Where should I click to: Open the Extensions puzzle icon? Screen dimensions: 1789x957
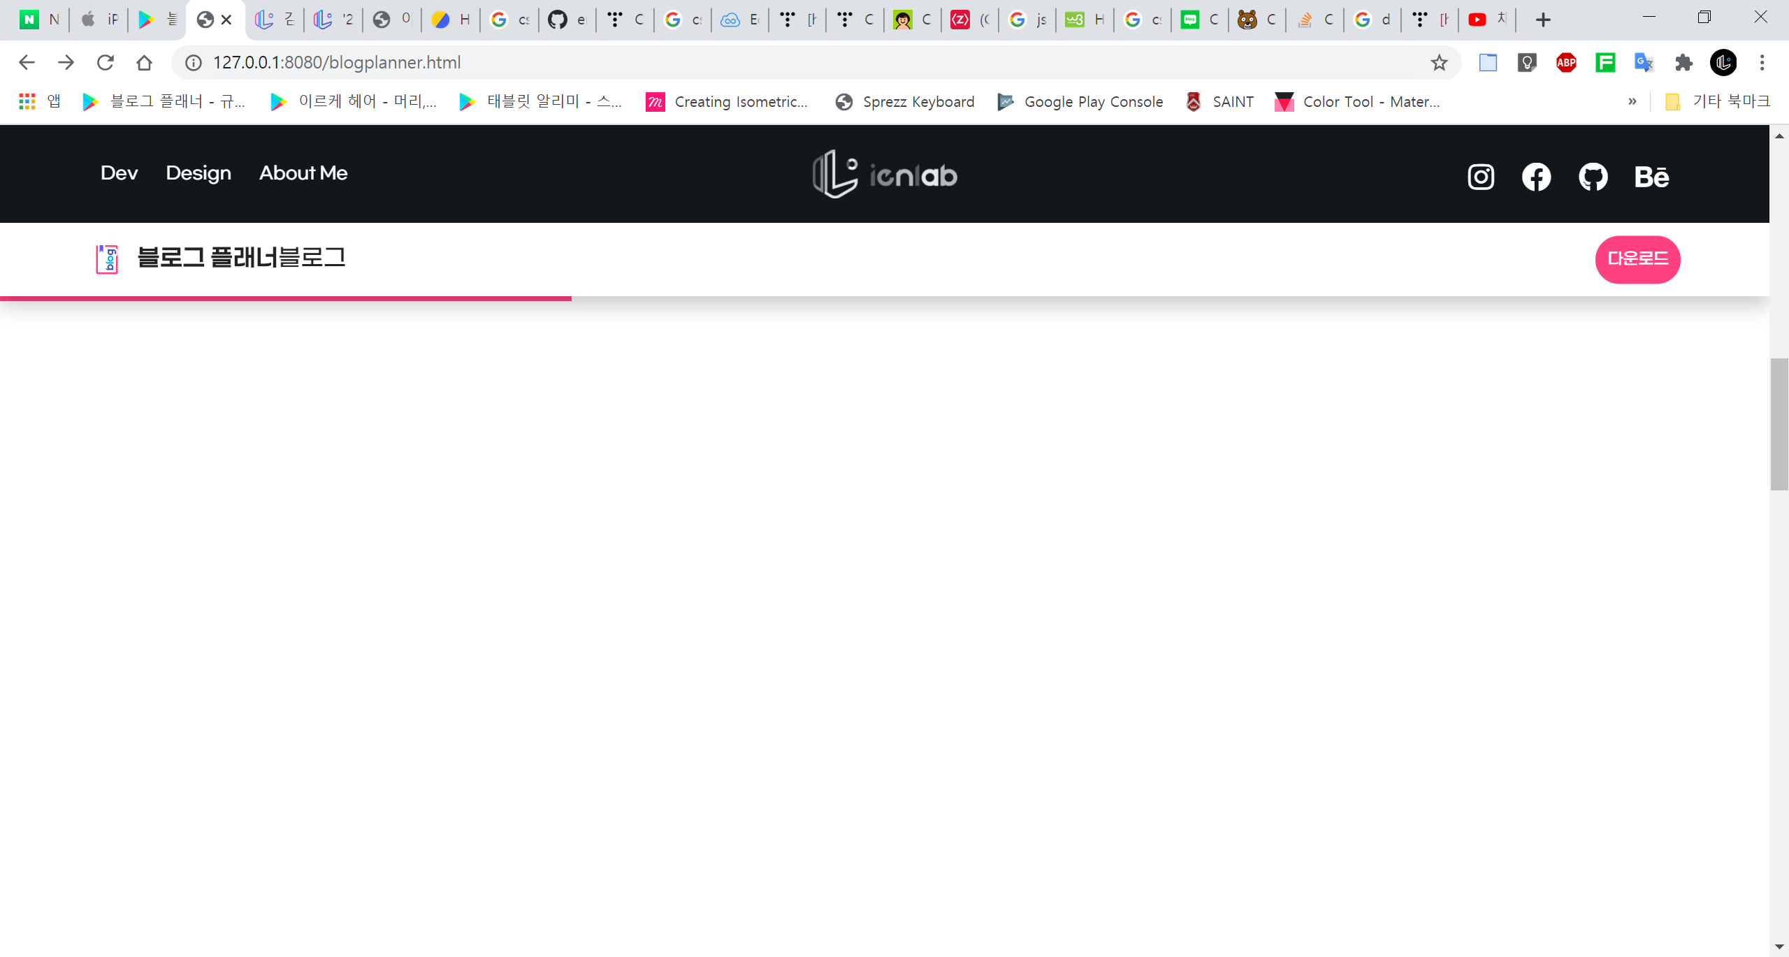[x=1683, y=63]
